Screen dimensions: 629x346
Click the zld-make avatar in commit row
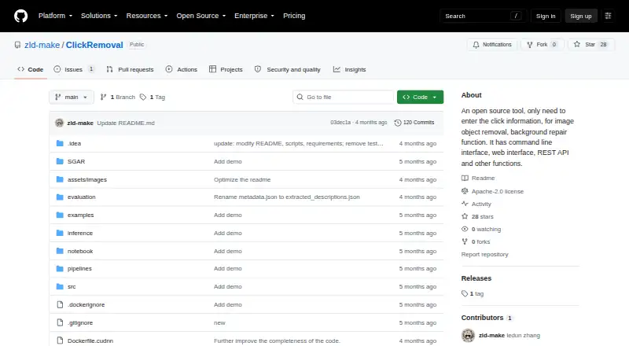[x=60, y=123]
